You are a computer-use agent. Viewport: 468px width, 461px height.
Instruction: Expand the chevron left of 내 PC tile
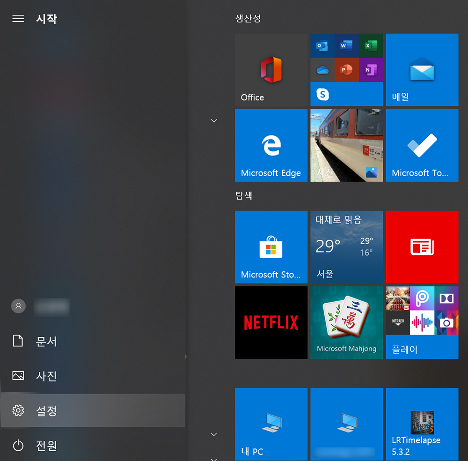[214, 434]
